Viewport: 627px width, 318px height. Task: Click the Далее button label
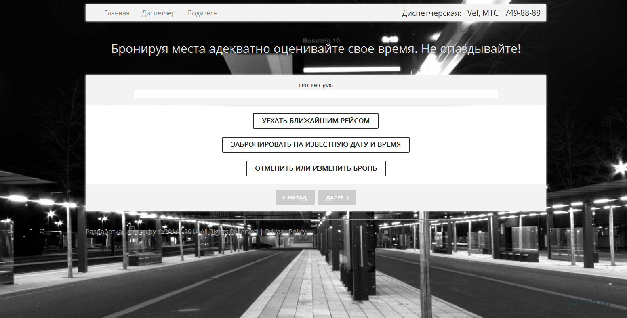[x=335, y=198]
